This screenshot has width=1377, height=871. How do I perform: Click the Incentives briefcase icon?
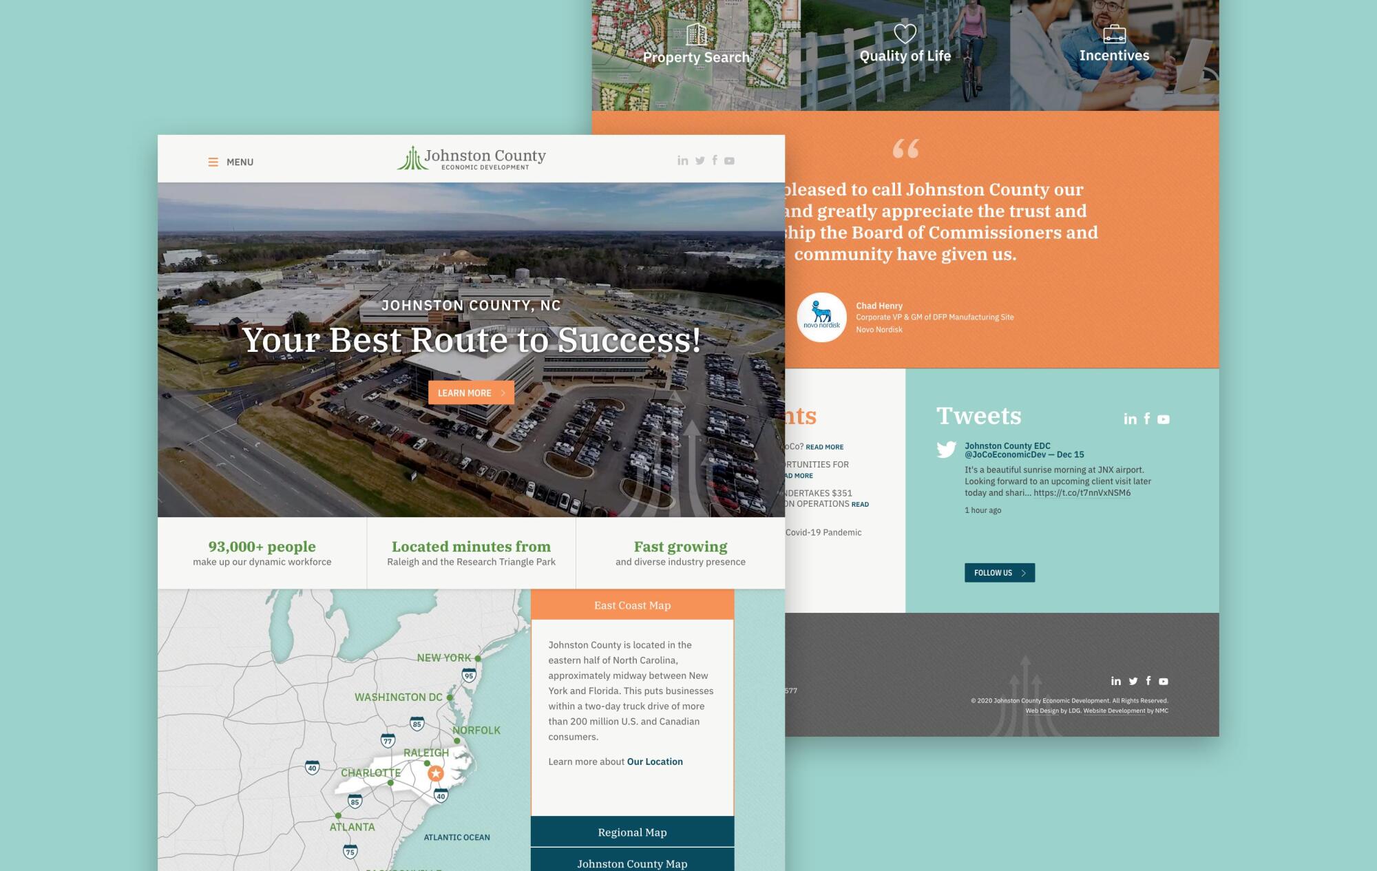(x=1114, y=34)
